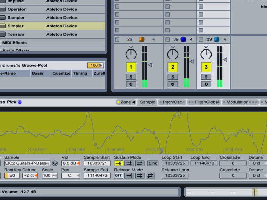Click the Quantize column header

coord(61,73)
